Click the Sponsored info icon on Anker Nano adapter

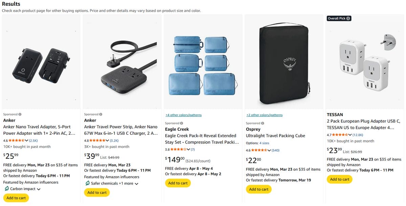(x=20, y=114)
